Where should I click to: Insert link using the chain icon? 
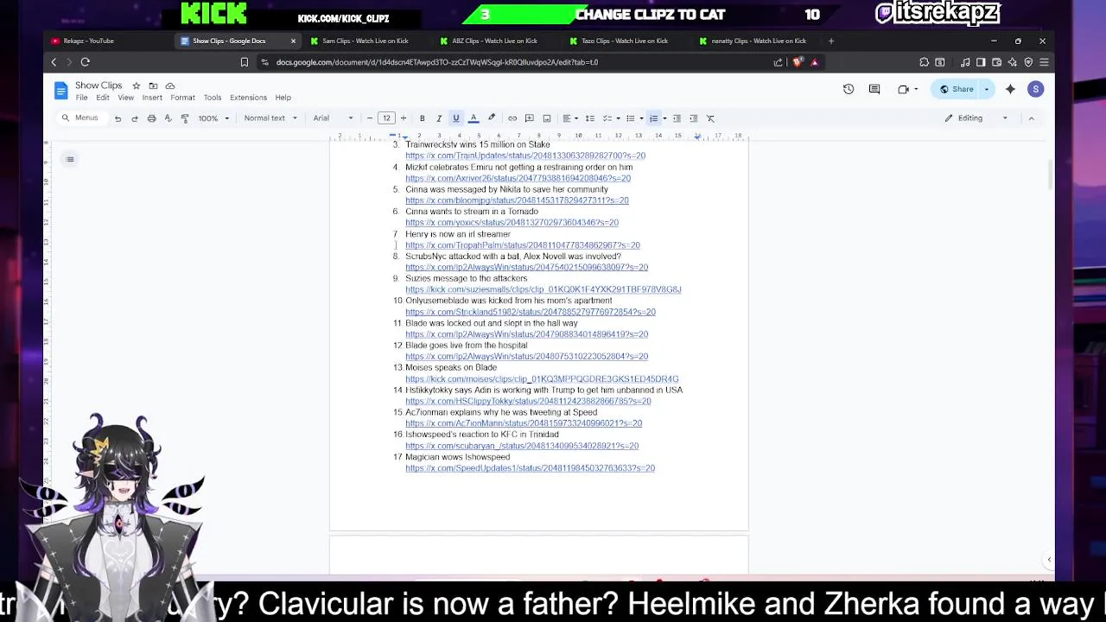pyautogui.click(x=512, y=118)
